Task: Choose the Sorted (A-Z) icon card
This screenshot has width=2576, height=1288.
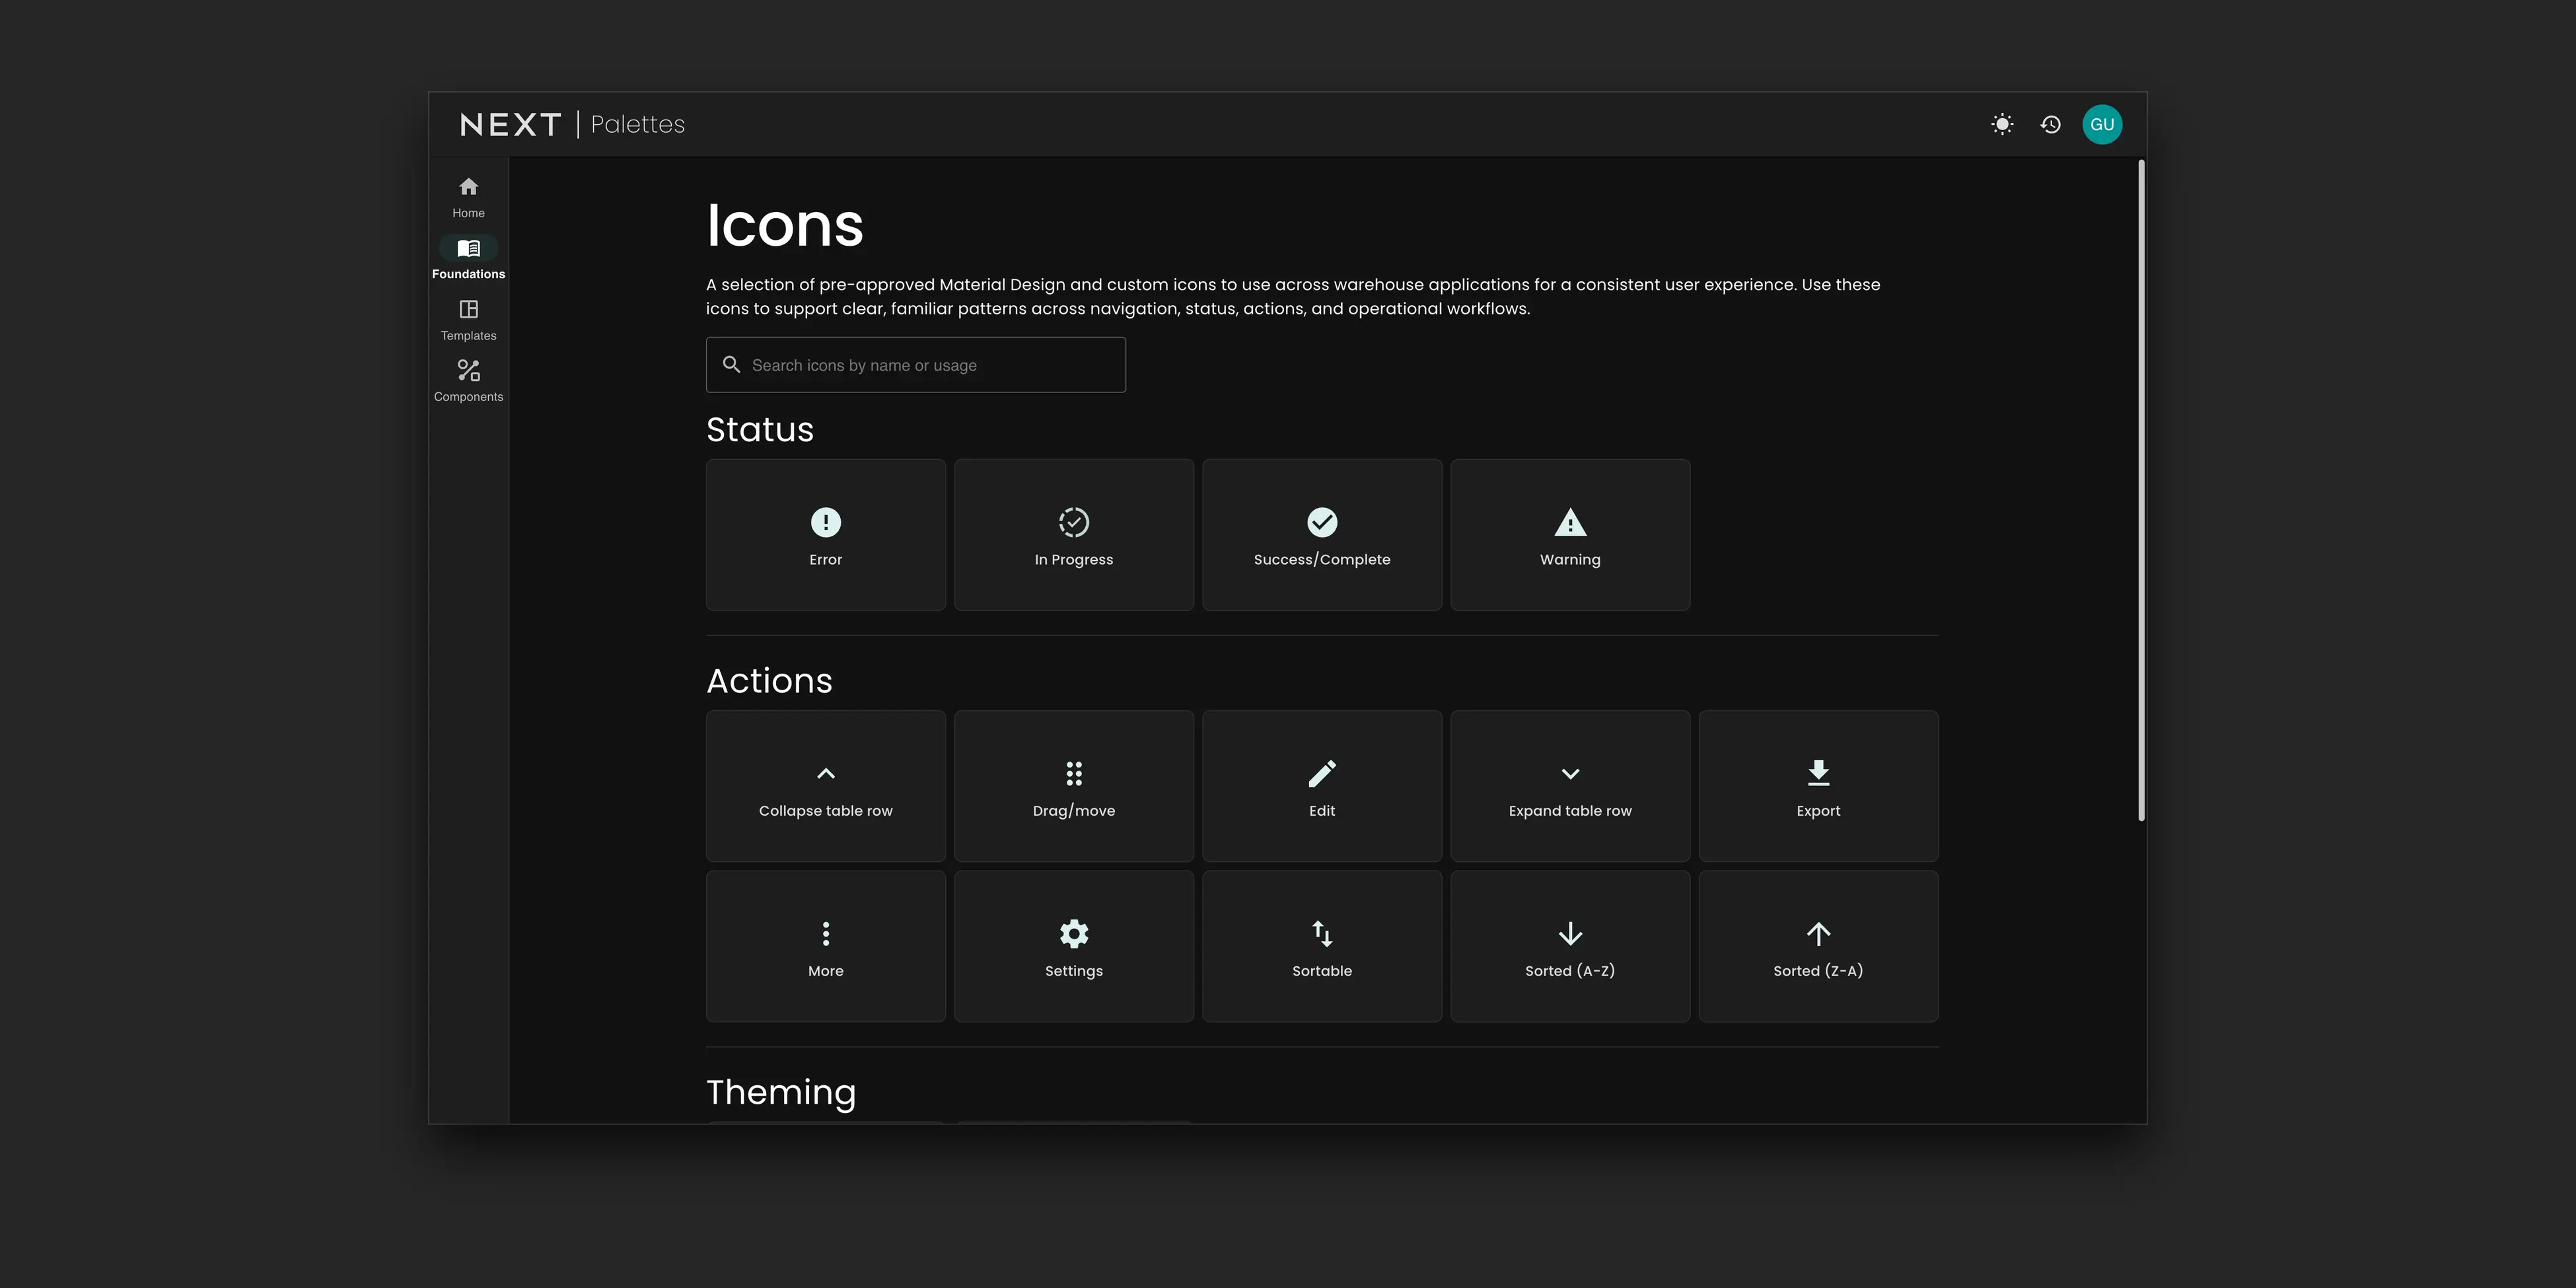Action: [x=1570, y=946]
